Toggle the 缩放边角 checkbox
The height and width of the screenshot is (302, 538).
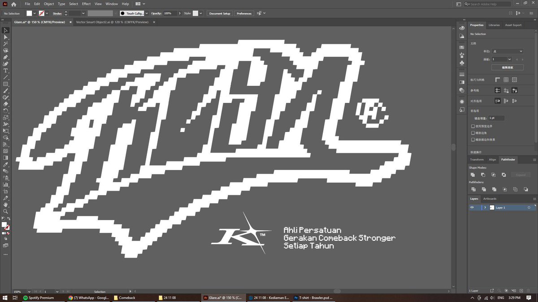click(473, 133)
